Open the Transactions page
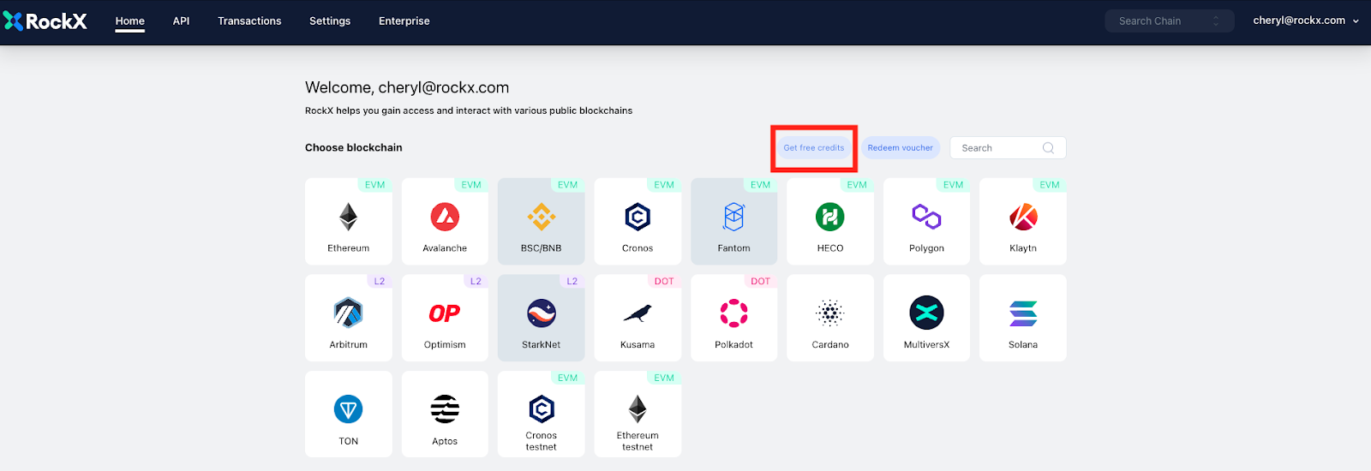This screenshot has height=471, width=1371. pos(249,21)
